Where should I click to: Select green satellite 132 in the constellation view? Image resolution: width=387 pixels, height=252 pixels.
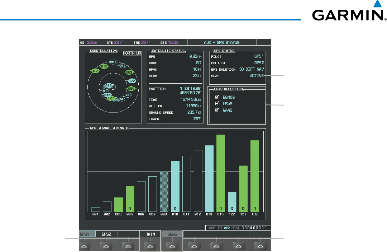click(x=95, y=71)
